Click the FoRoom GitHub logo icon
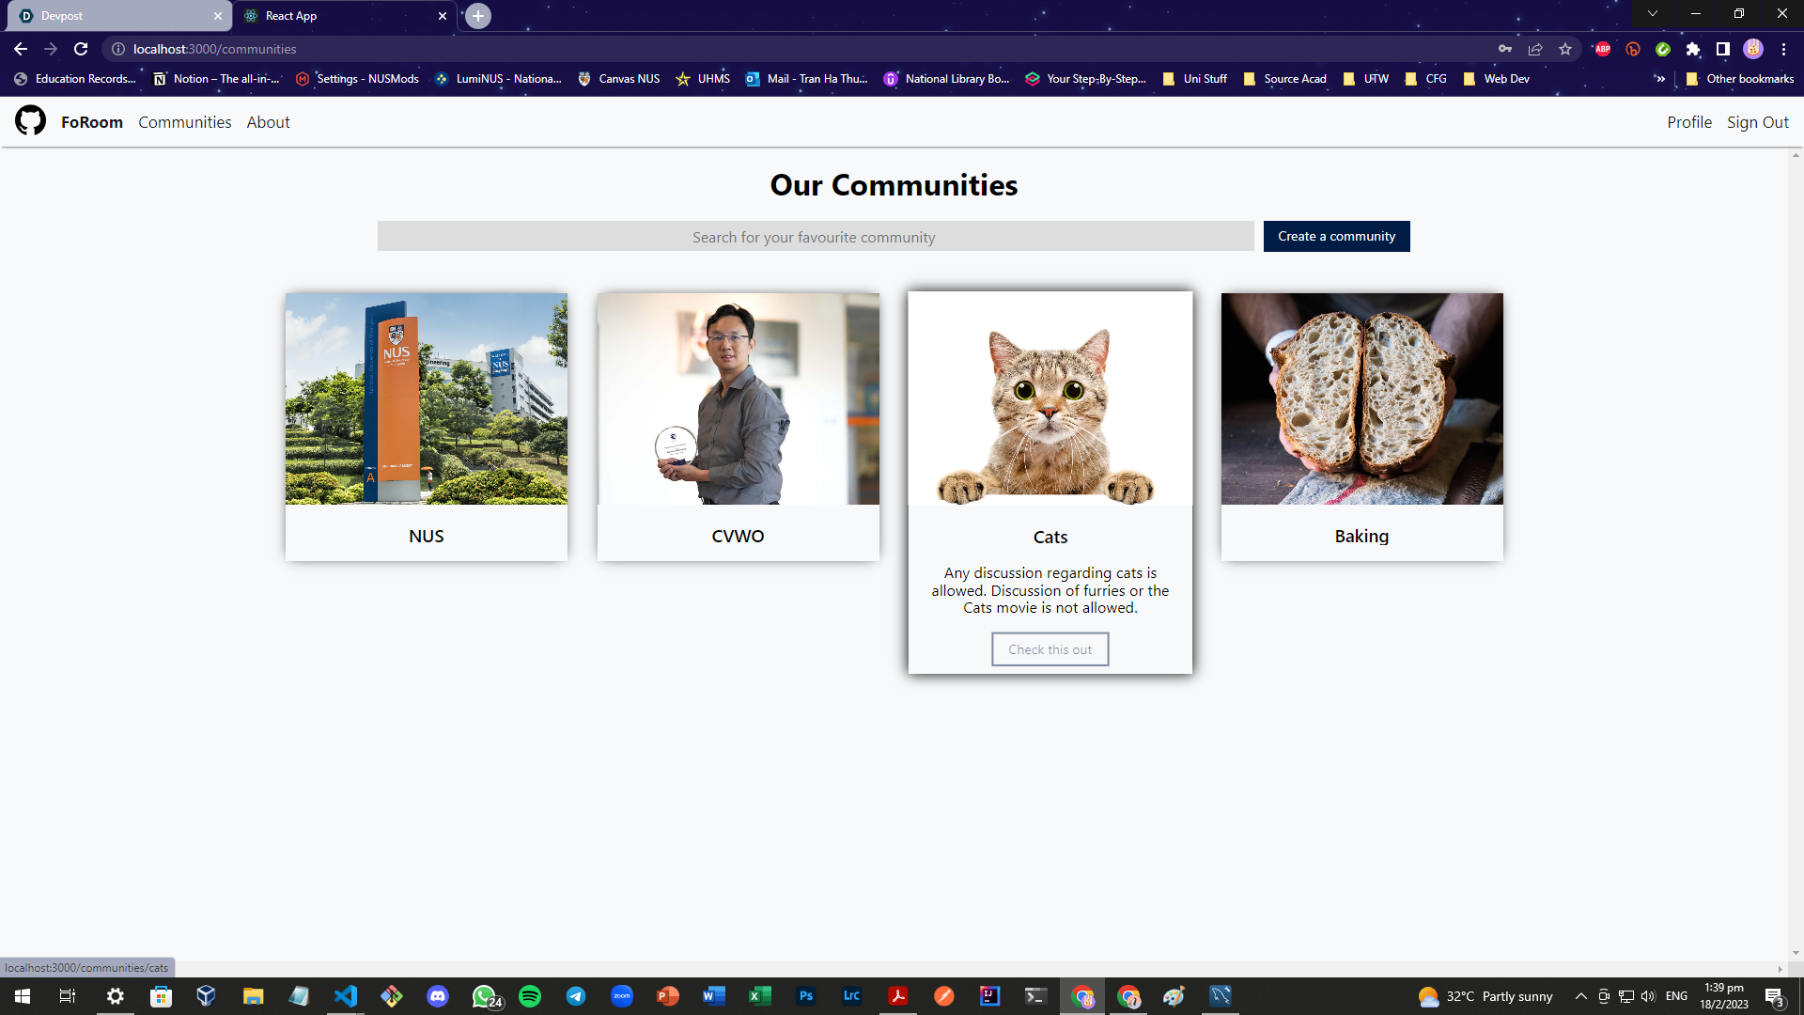1804x1015 pixels. coord(30,121)
